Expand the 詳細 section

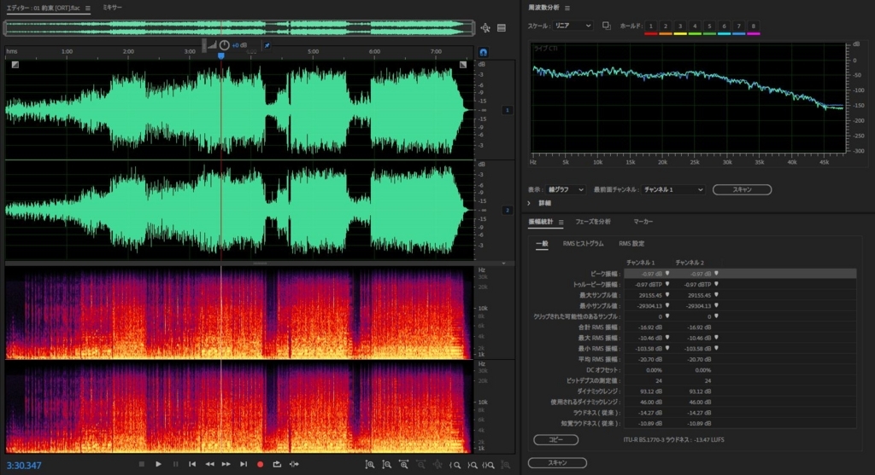point(529,203)
